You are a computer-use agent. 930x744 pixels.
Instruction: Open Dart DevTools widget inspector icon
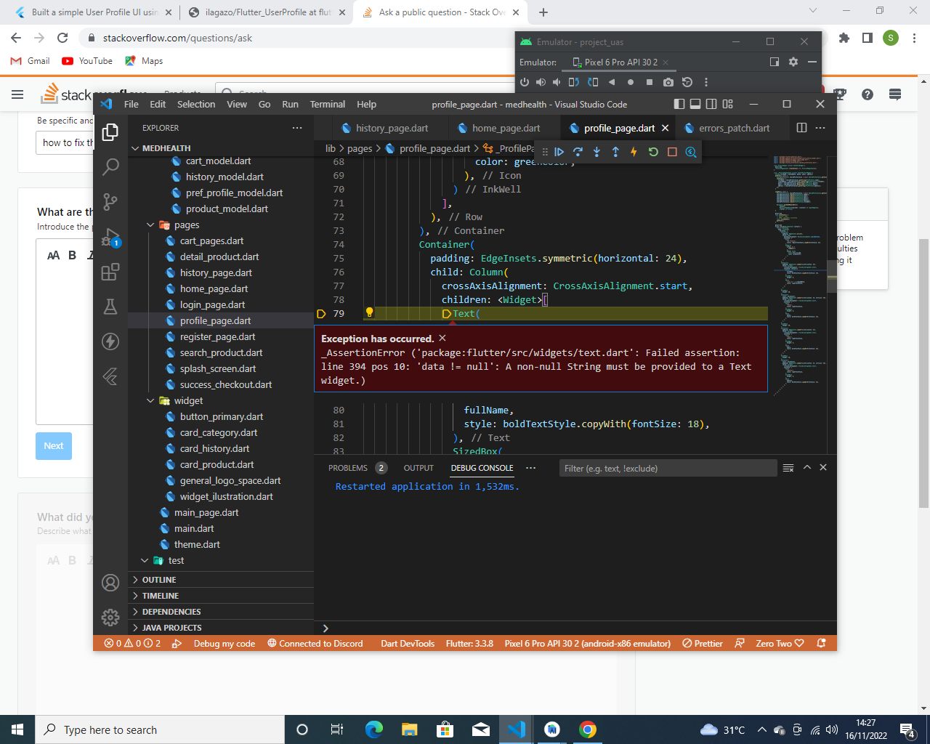click(x=691, y=152)
